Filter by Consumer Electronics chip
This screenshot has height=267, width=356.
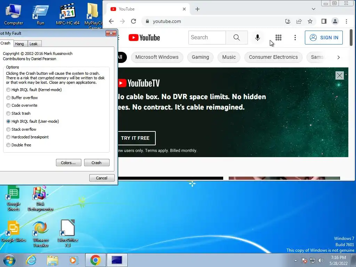pyautogui.click(x=273, y=57)
